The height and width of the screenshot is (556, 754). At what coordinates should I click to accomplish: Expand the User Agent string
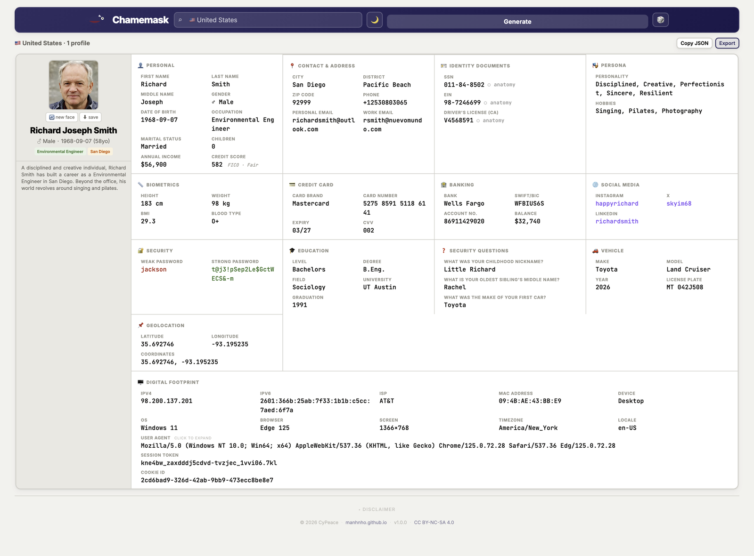coord(378,446)
